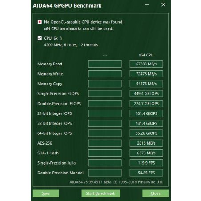Click the Memory Copy label

pos(50,84)
